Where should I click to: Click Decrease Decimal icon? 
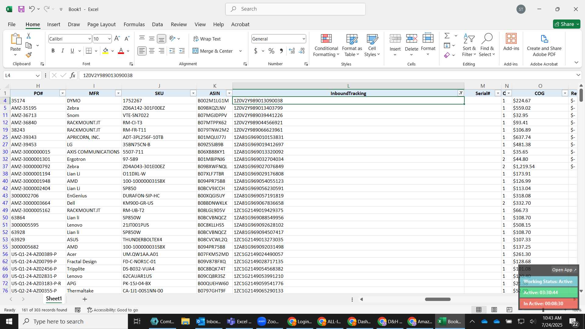(x=302, y=51)
